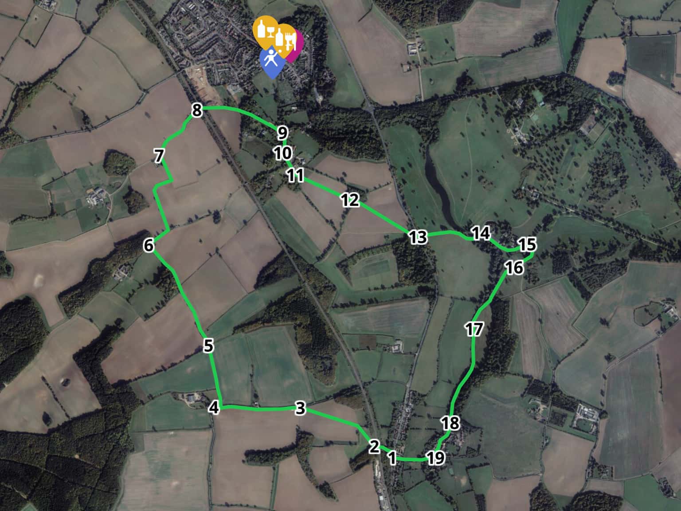Image resolution: width=681 pixels, height=511 pixels.
Task: Click waypoint 11 on the route
Action: coord(295,175)
